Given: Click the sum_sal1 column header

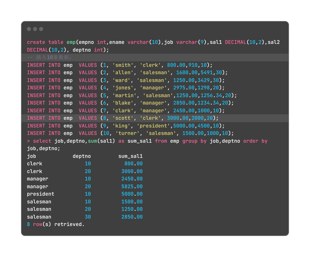Looking at the screenshot, I should click(x=131, y=156).
